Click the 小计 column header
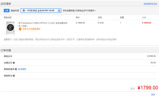159x106 pixels. [144, 18]
